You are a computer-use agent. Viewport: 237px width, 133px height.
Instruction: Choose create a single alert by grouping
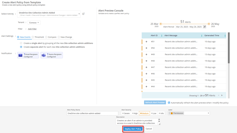click(x=21, y=43)
